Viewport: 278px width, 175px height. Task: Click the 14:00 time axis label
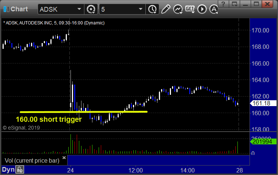tap(187, 170)
